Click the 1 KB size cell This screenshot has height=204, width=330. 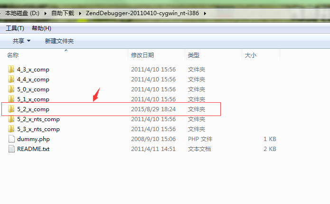[x=270, y=139]
